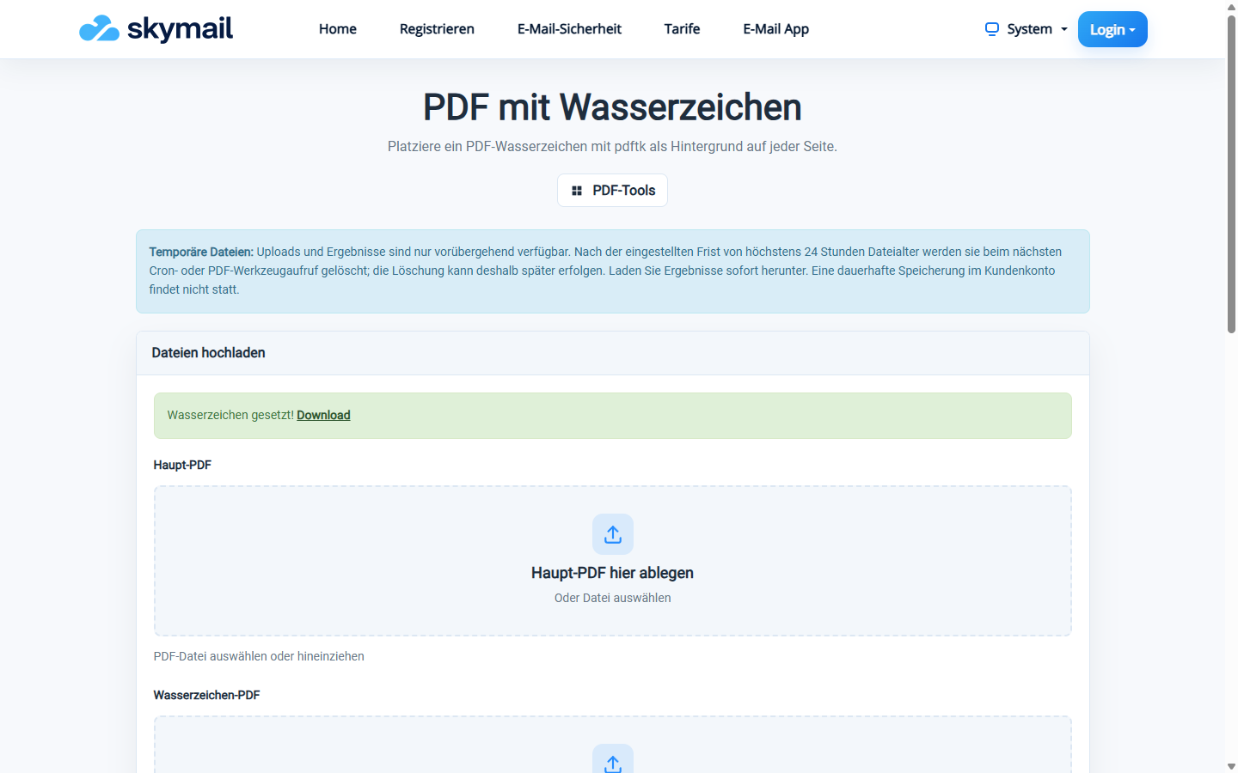Click the 'Temporäre Dateien:' notice heading

(x=201, y=252)
